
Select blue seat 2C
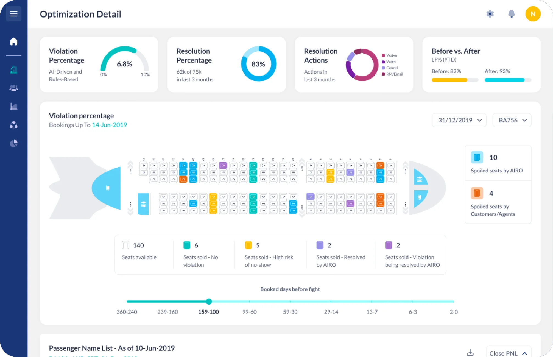380,180
